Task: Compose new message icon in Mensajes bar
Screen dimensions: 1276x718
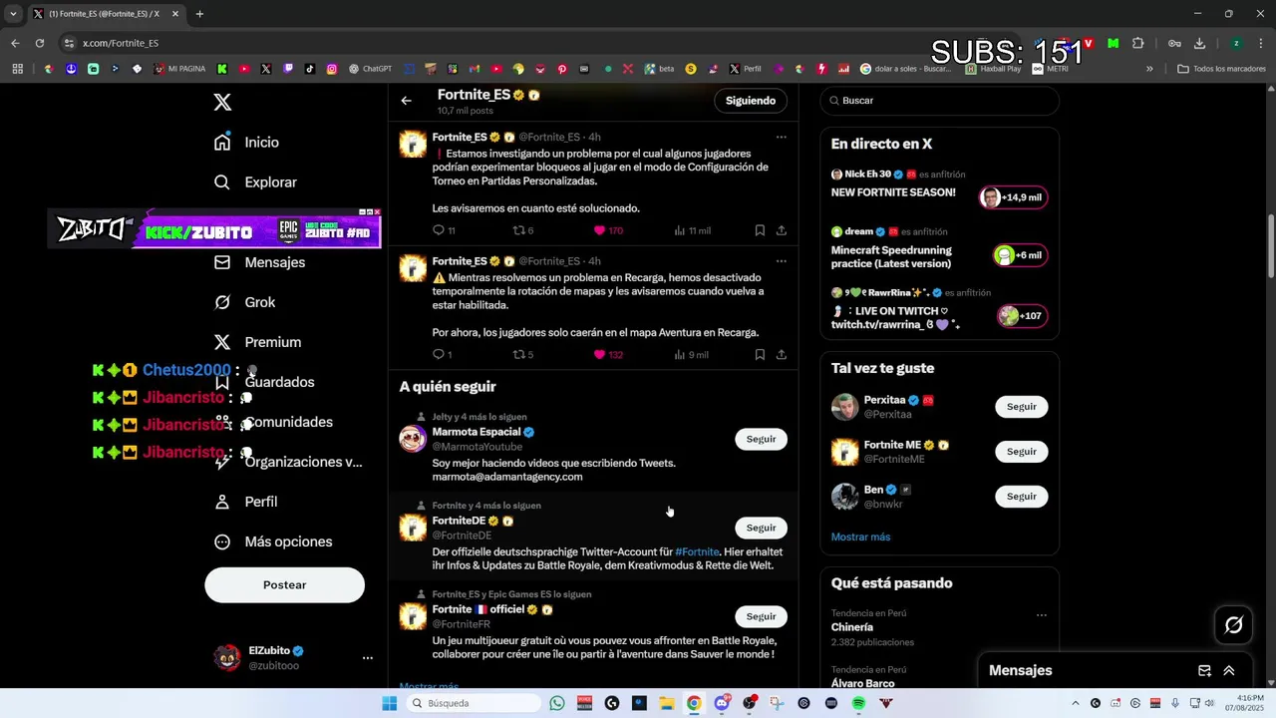Action: [1204, 671]
